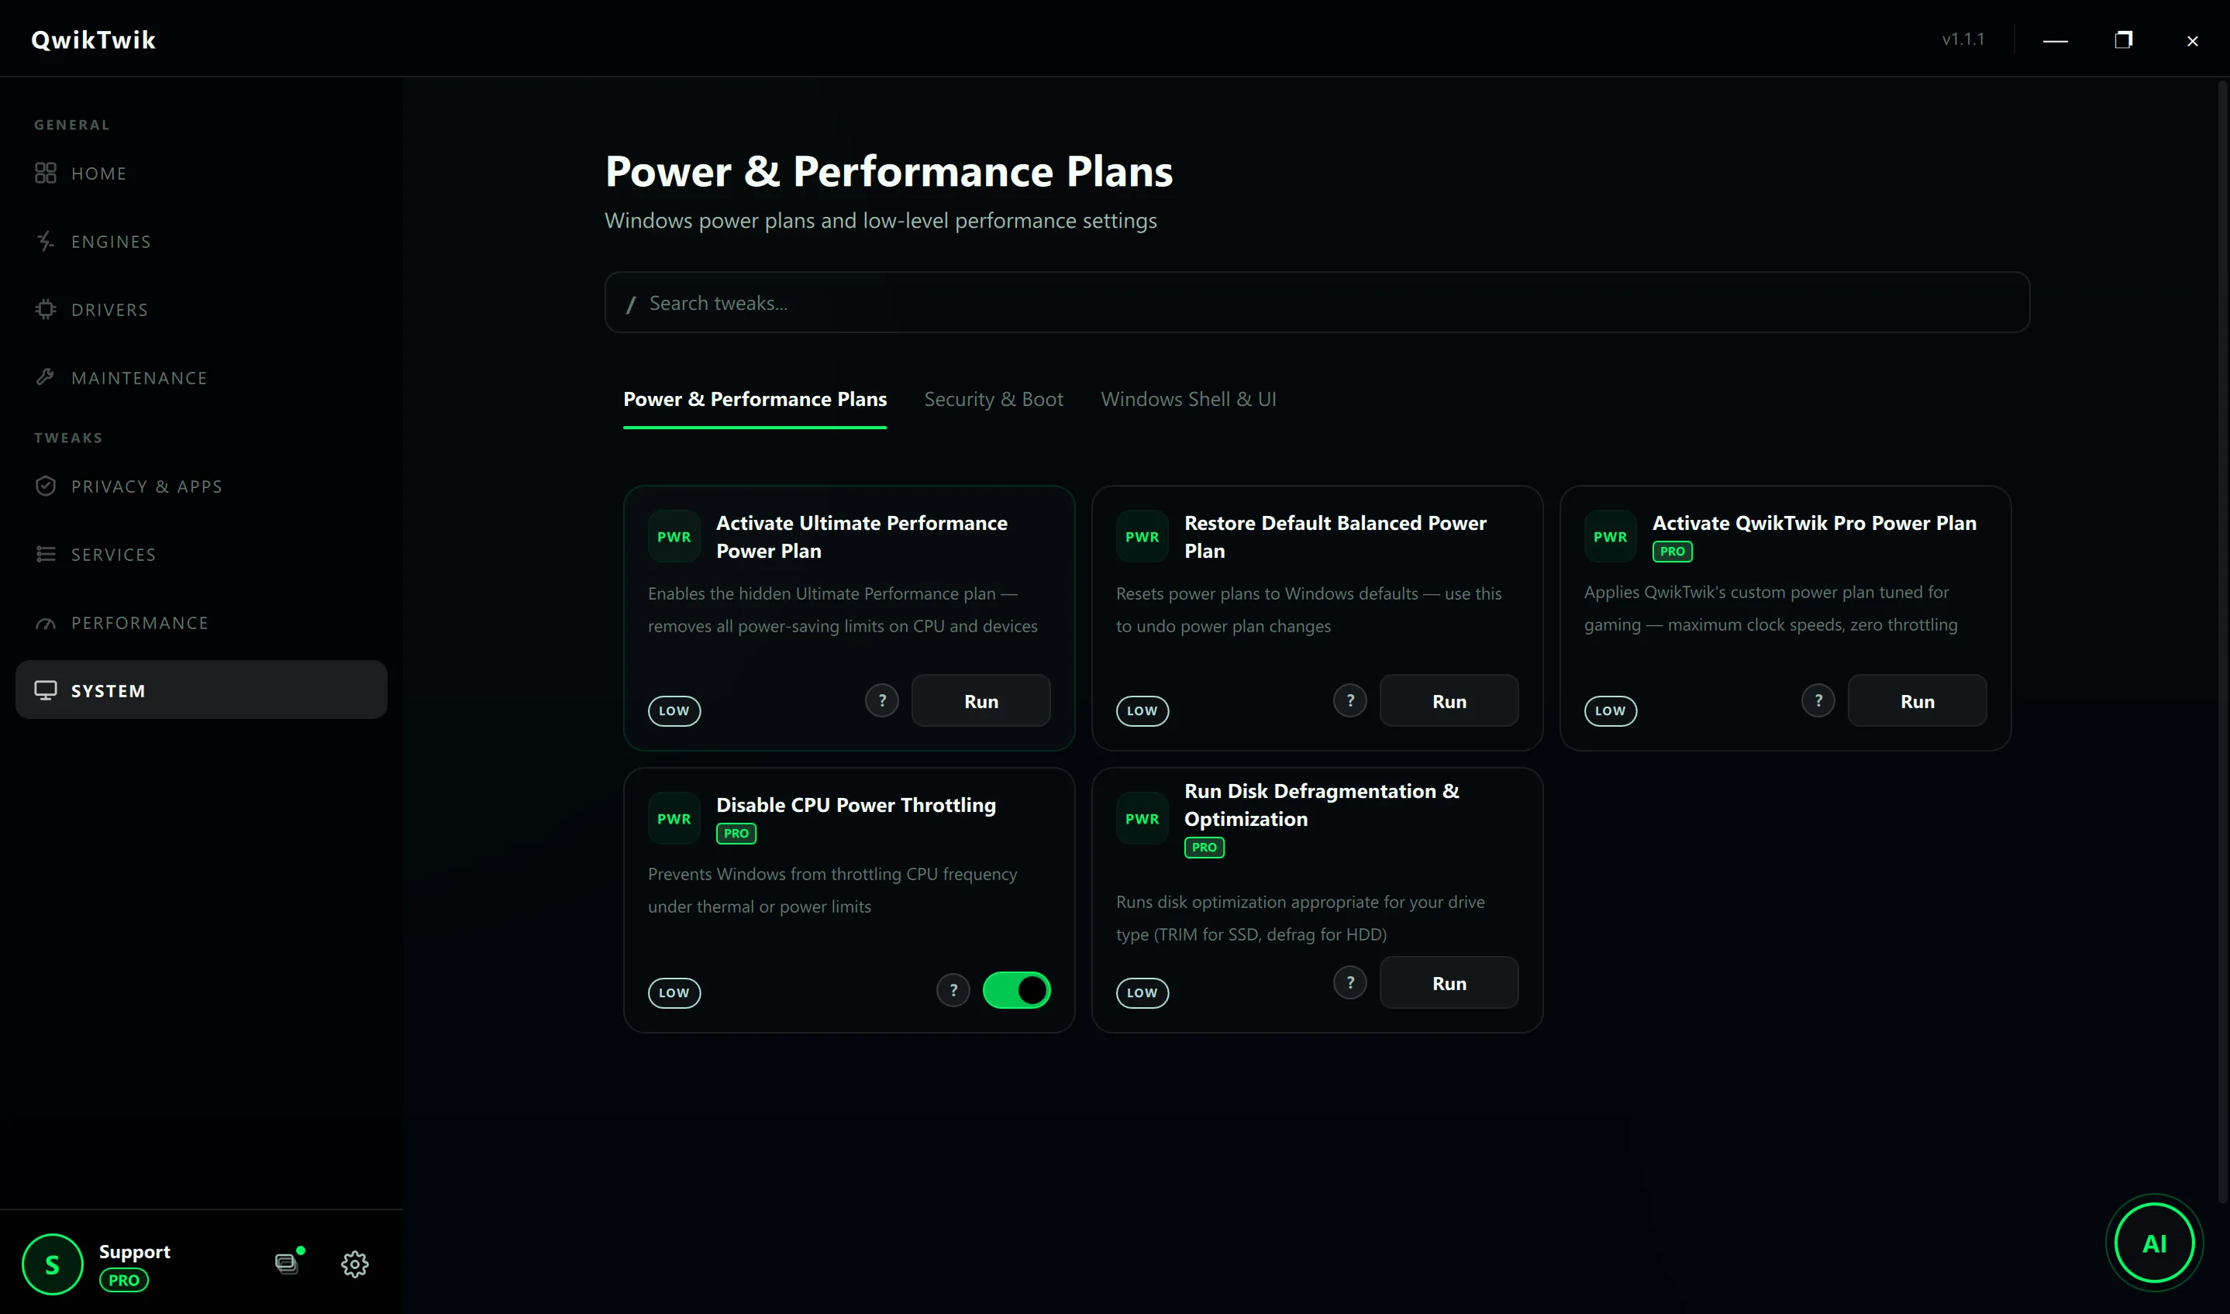Select the System menu label
The width and height of the screenshot is (2230, 1314).
pyautogui.click(x=108, y=690)
